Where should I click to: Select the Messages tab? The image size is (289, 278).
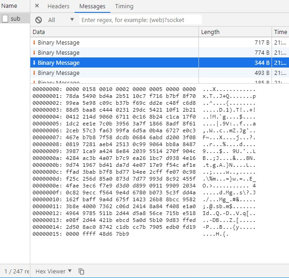pyautogui.click(x=92, y=6)
